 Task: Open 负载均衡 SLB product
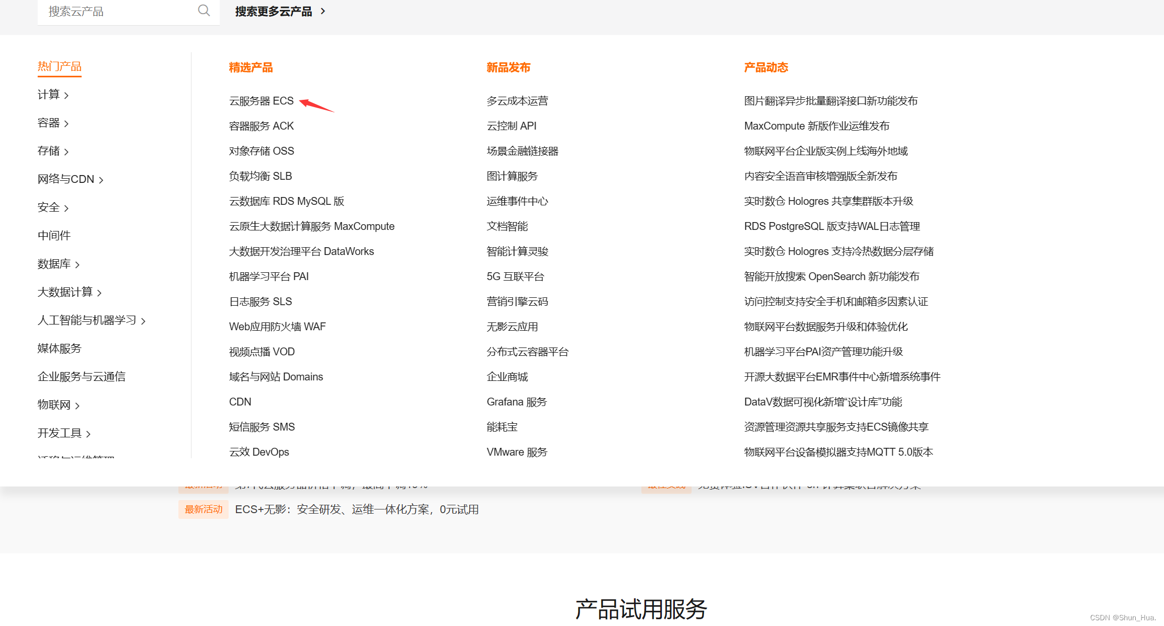tap(261, 176)
